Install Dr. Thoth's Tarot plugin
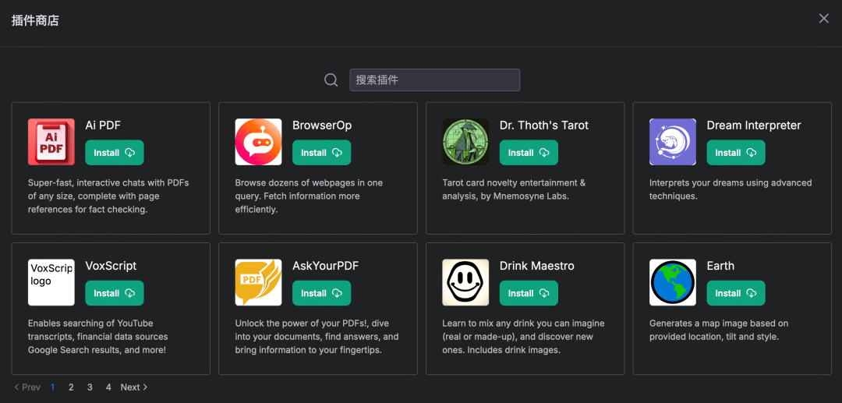 pyautogui.click(x=529, y=153)
